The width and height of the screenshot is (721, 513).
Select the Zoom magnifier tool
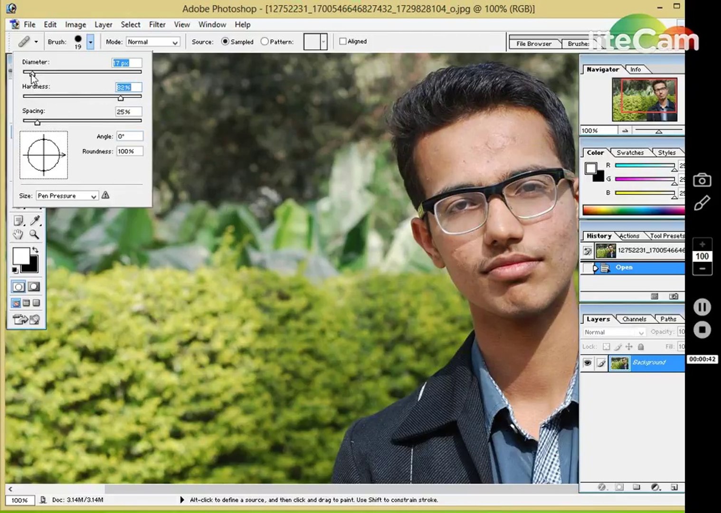click(34, 234)
